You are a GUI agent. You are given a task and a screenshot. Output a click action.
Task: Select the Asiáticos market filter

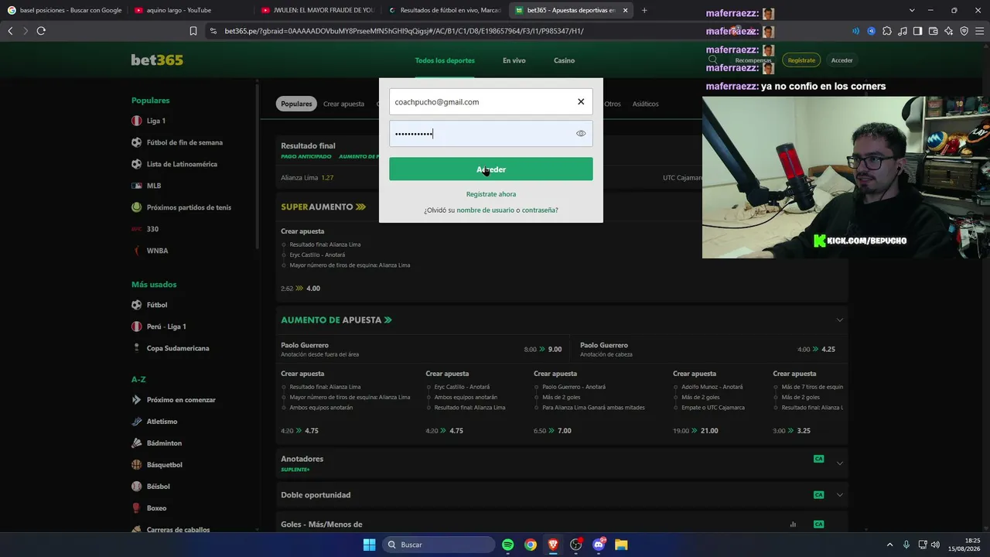click(x=646, y=104)
